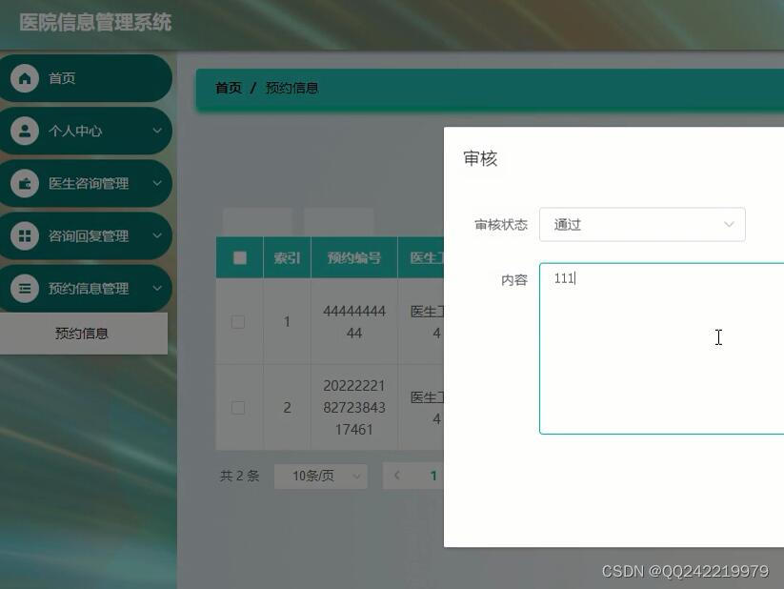Check the checkbox for row with 4444444444
The image size is (784, 589).
238,322
